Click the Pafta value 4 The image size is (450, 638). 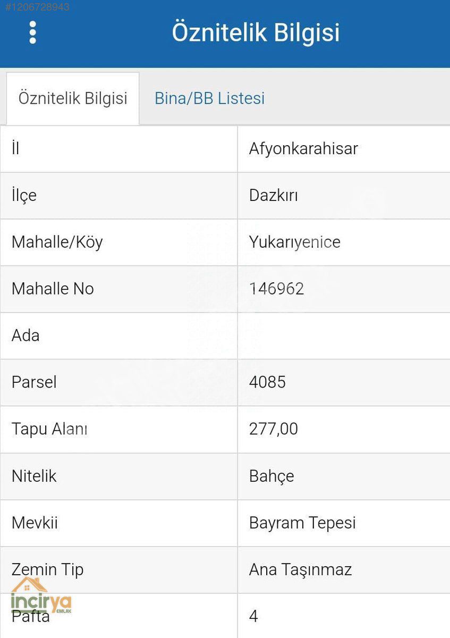(x=253, y=616)
